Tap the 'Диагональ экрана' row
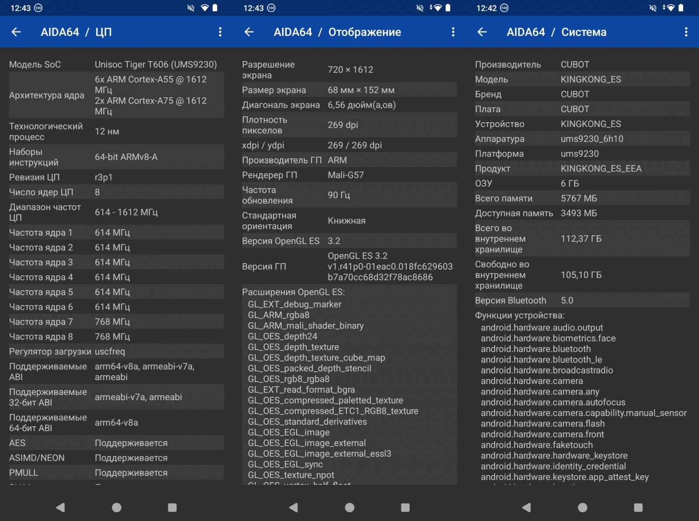The width and height of the screenshot is (699, 521). click(349, 105)
